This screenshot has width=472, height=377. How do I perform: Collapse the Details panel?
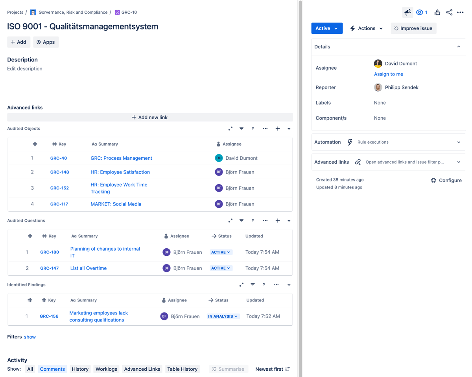pos(459,47)
